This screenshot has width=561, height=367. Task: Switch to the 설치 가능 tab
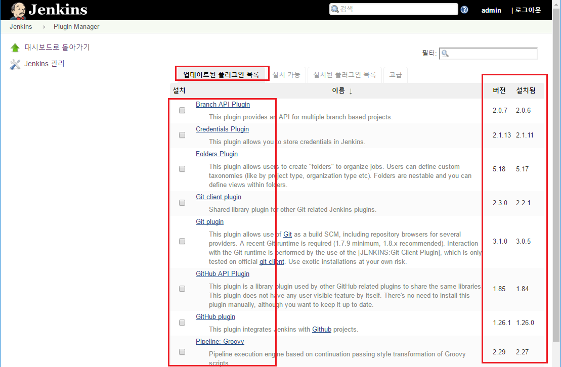click(286, 75)
